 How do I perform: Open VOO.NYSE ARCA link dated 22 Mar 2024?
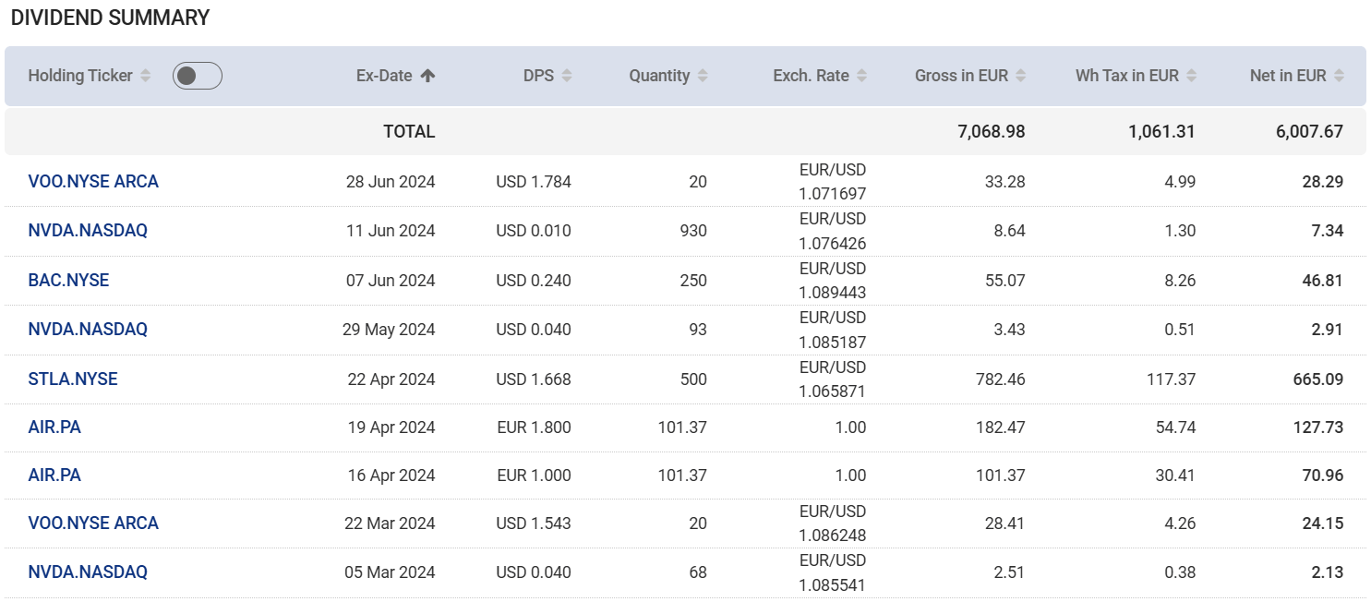click(x=93, y=524)
